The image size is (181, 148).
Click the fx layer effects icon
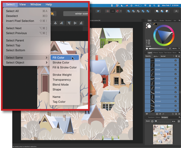[163, 114]
